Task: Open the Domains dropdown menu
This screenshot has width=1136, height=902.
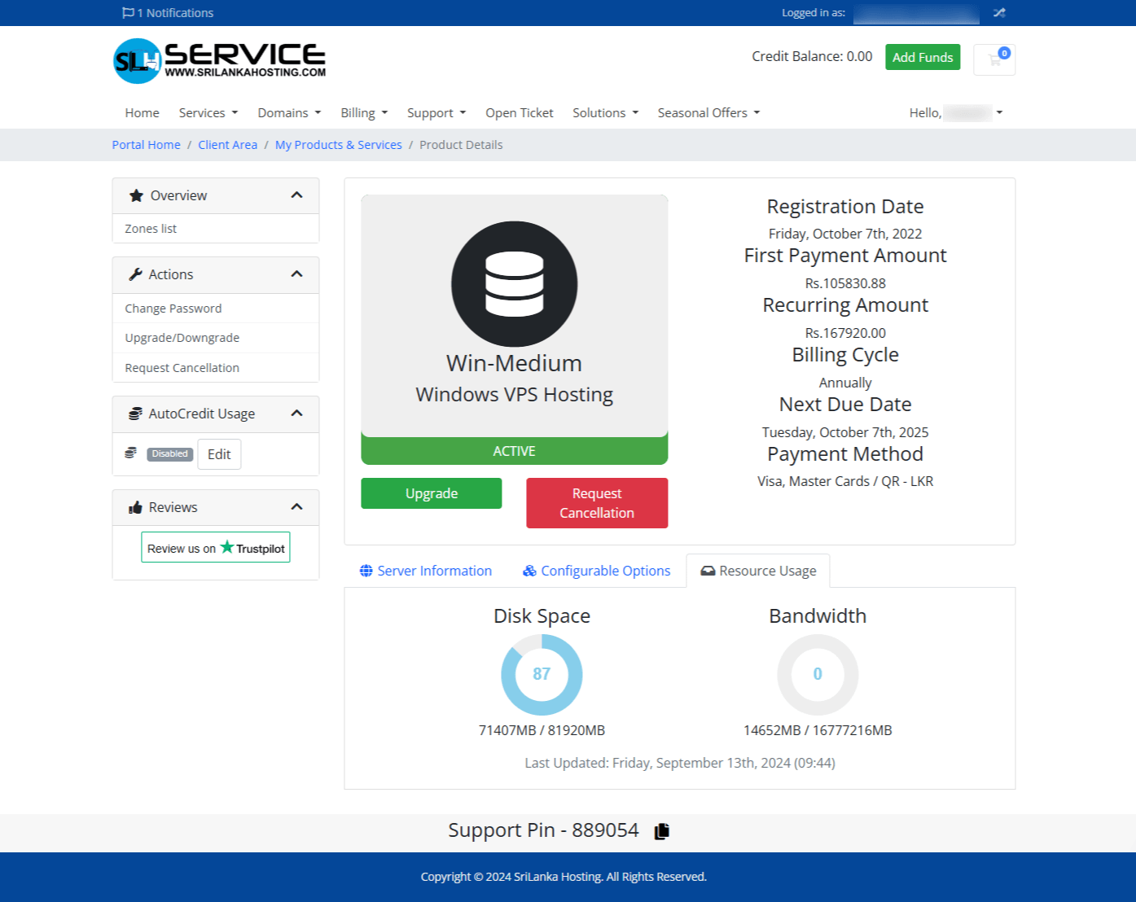Action: pos(289,113)
